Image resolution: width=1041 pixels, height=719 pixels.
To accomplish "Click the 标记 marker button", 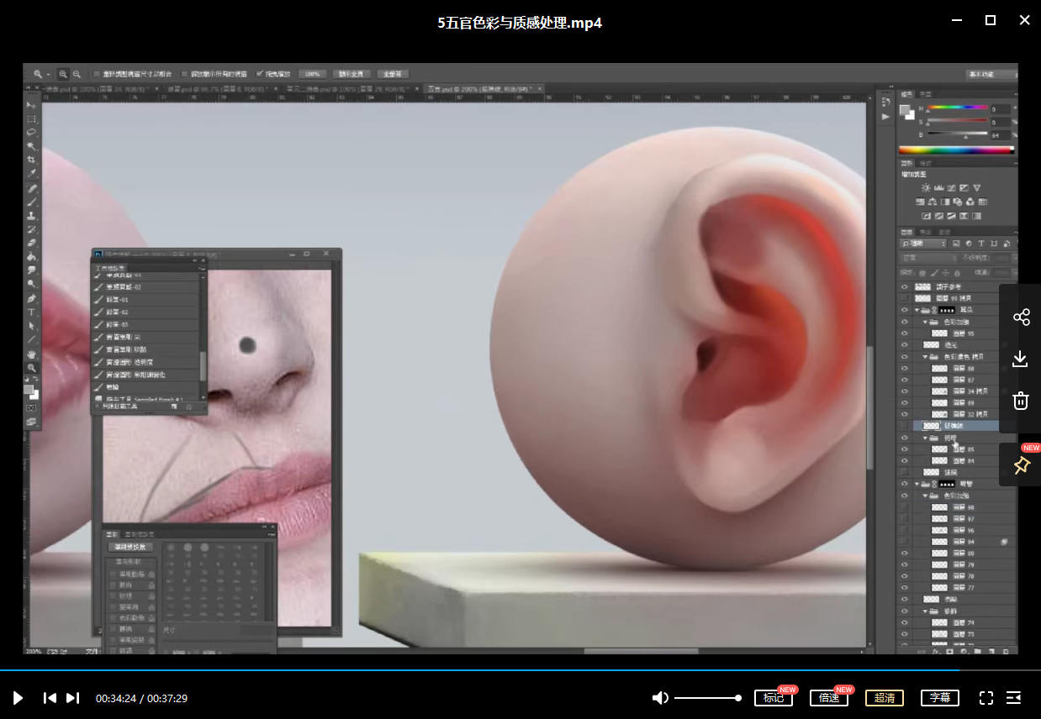I will [774, 698].
